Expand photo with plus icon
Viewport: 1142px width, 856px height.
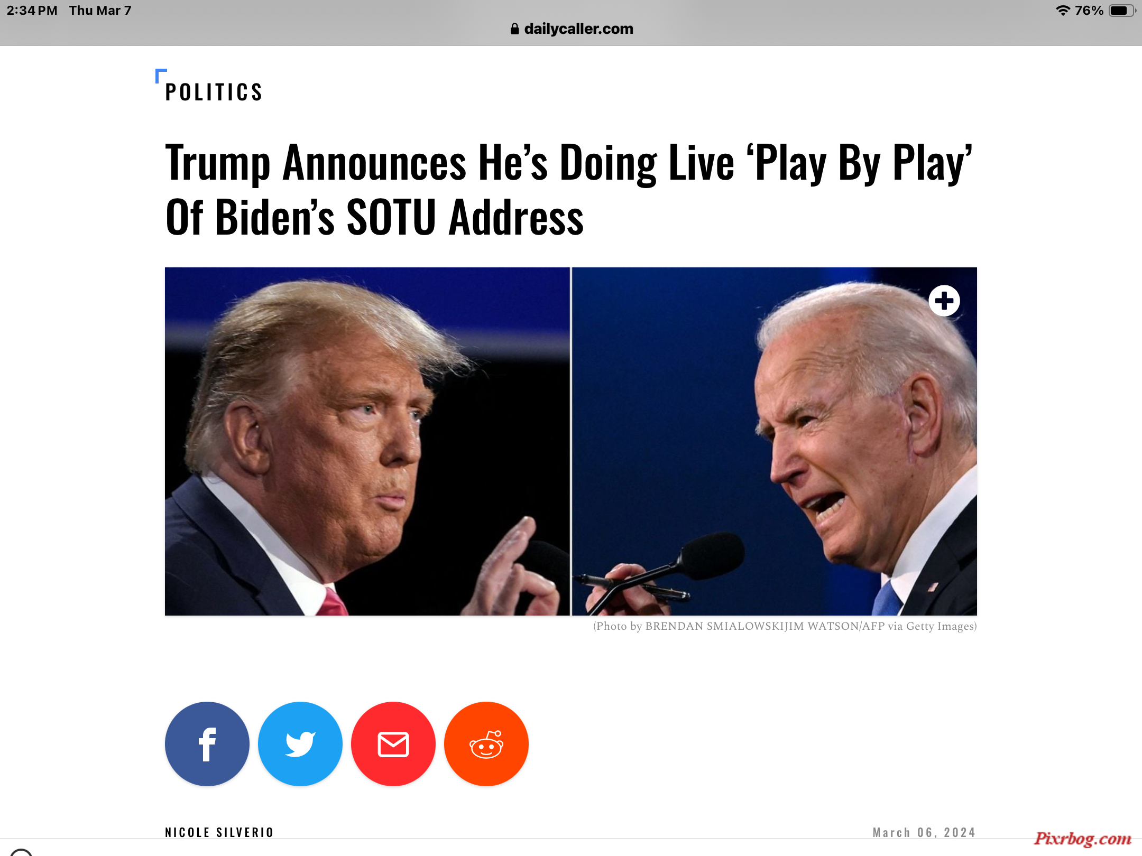tap(944, 301)
